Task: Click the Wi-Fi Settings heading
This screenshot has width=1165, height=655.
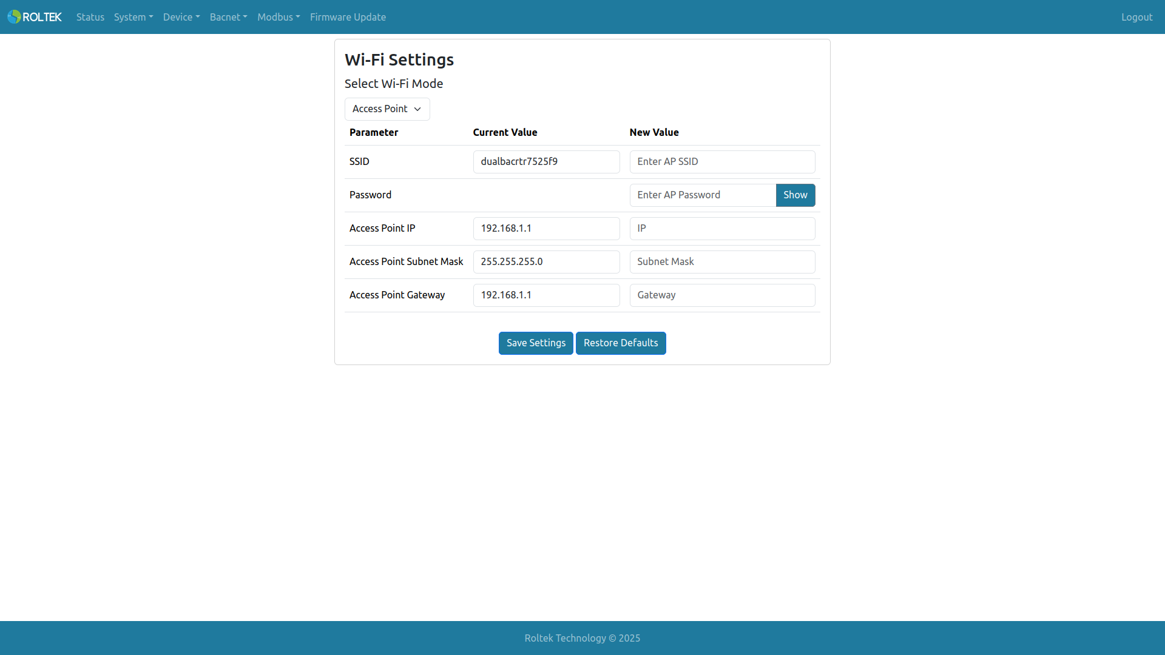Action: (x=399, y=59)
